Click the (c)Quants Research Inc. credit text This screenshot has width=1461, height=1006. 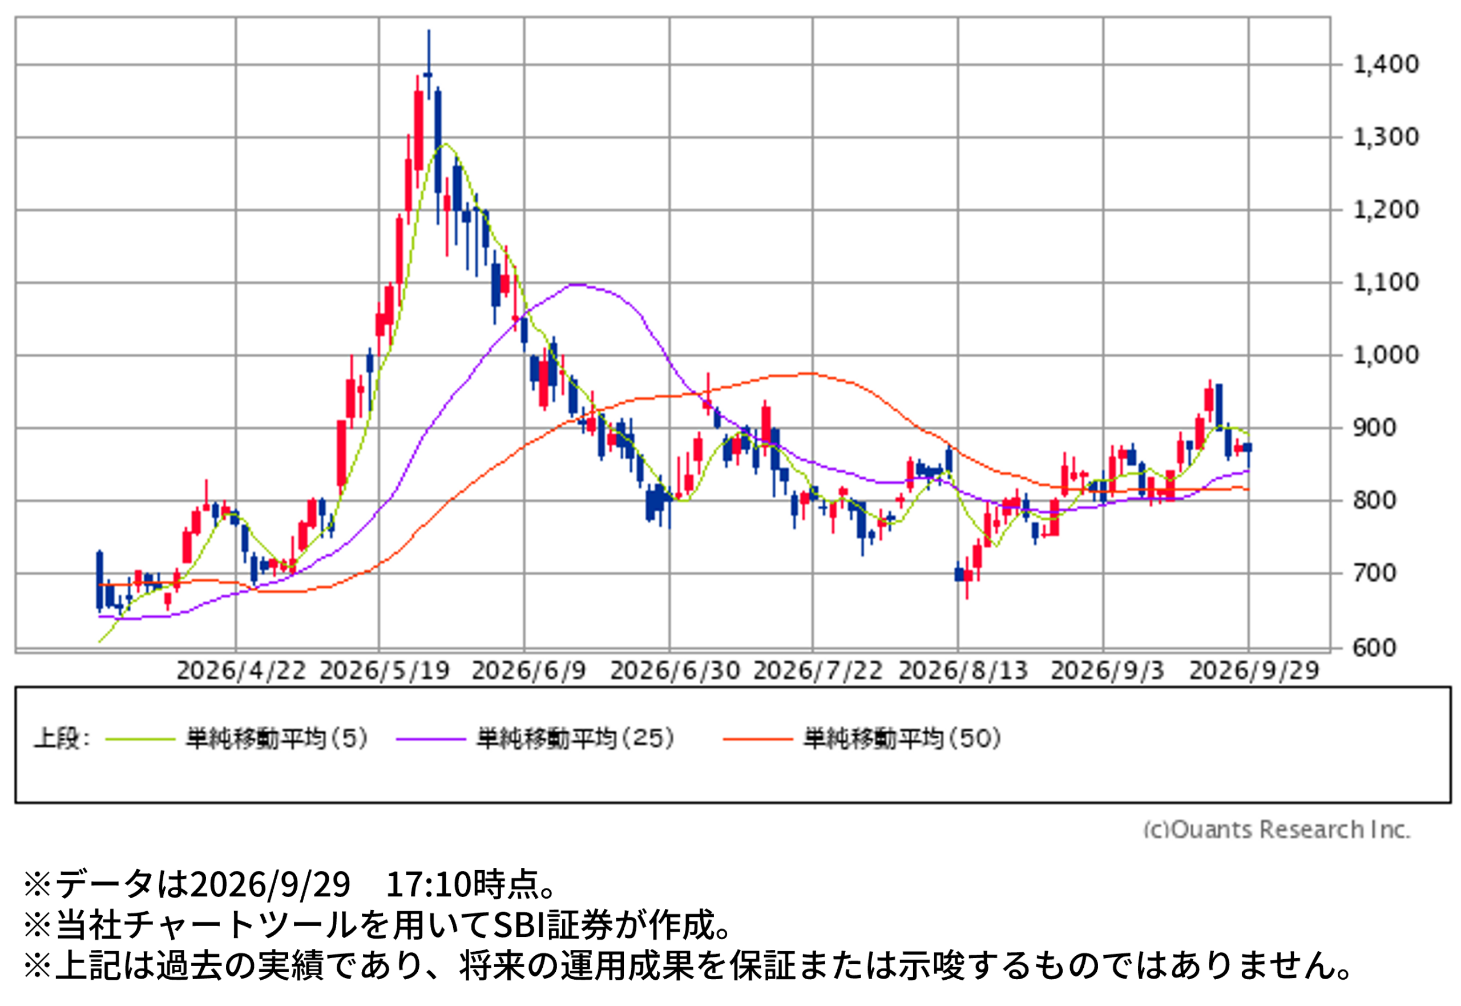[x=1277, y=830]
